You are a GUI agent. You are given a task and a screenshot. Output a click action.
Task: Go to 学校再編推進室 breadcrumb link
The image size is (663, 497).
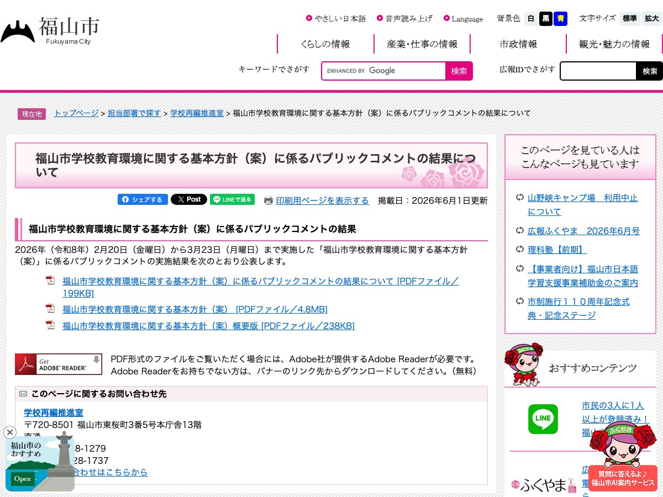pyautogui.click(x=197, y=113)
